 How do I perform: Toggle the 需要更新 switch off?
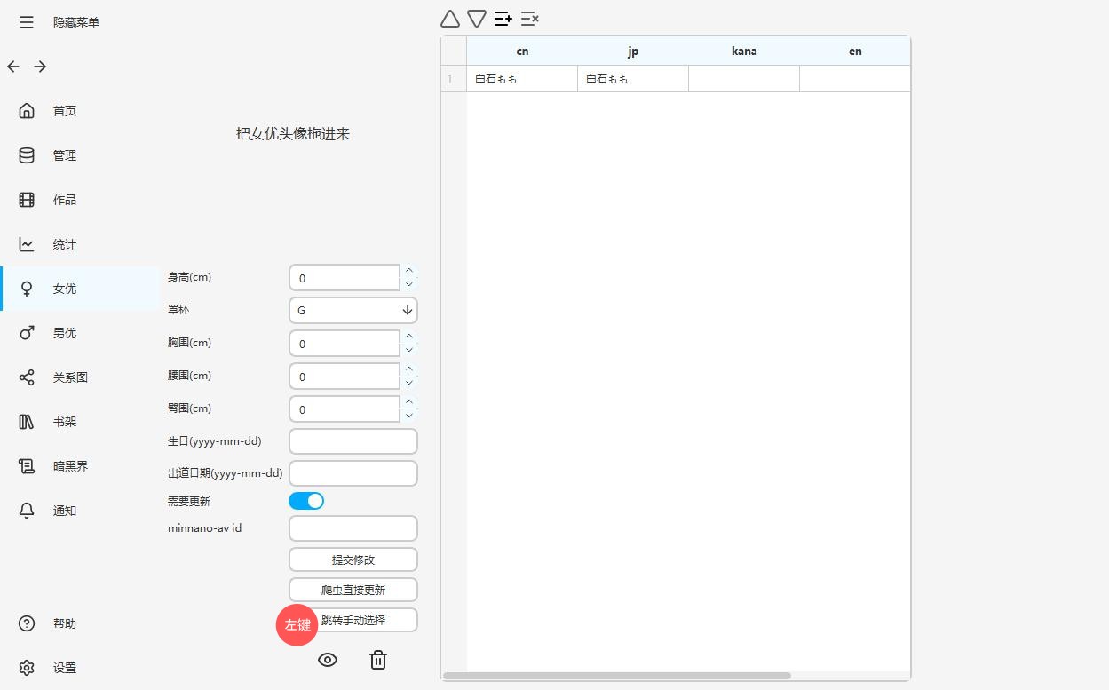306,501
